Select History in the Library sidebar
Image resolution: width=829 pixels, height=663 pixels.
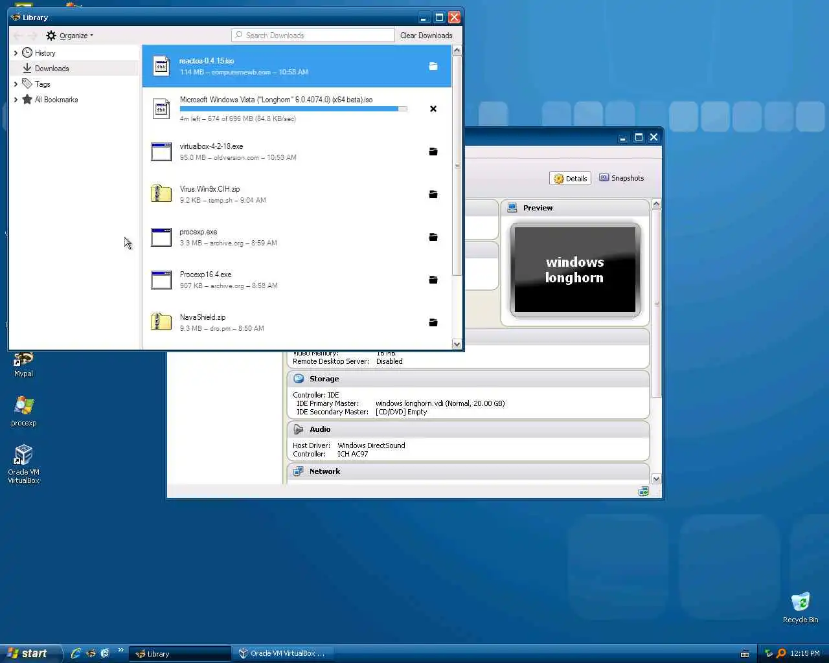pyautogui.click(x=74, y=53)
